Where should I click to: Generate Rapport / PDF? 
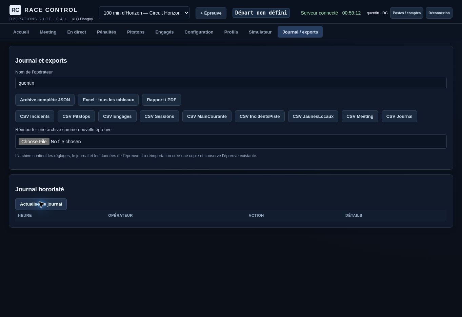[161, 100]
